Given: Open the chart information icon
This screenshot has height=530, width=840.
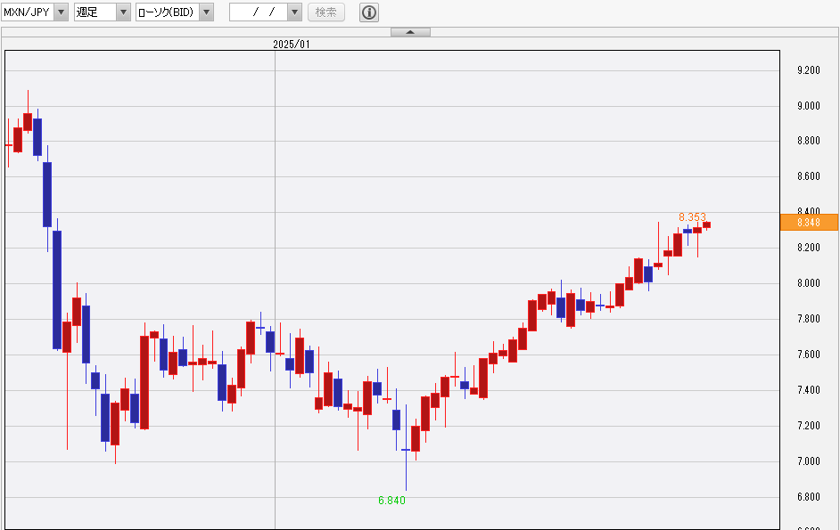Looking at the screenshot, I should [369, 12].
